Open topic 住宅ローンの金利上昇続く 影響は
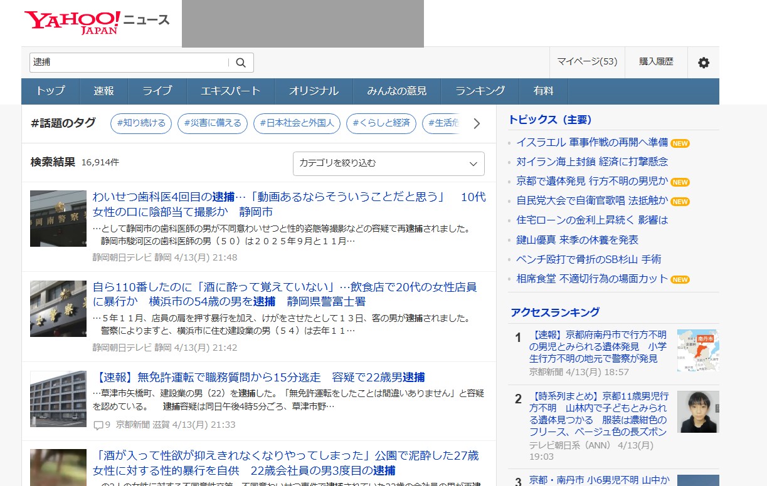The width and height of the screenshot is (767, 486). tap(592, 220)
